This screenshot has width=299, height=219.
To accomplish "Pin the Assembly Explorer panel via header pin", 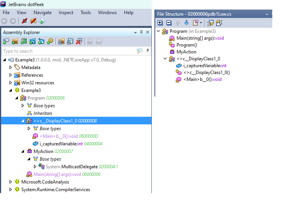I will point(141,32).
